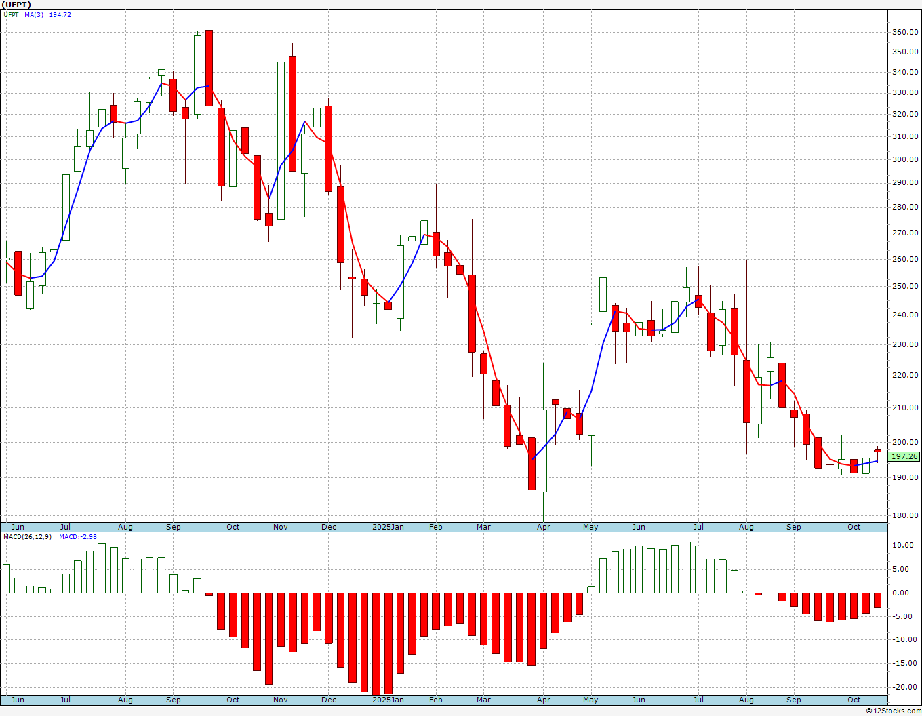Select the green UFPT legend label beside MA(3)
Screen dimensions: 922x716
[x=11, y=15]
